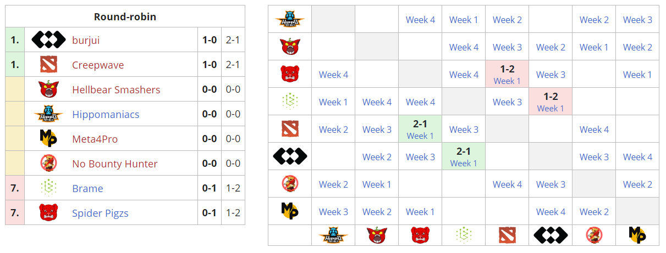Click the Hellbear Smashers logo in standings

[x=48, y=89]
